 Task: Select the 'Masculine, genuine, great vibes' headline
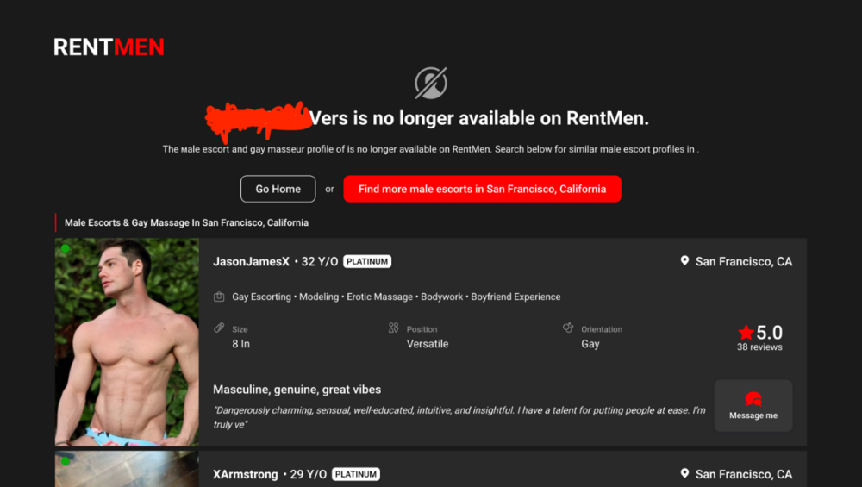pos(297,390)
